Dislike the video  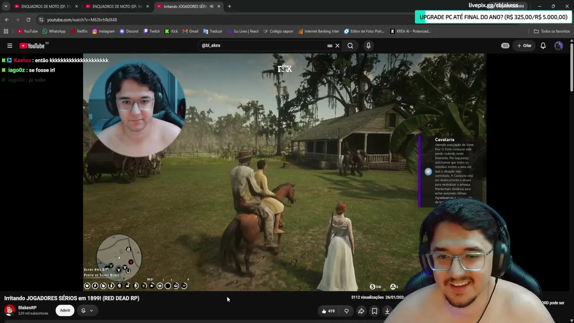click(x=347, y=311)
